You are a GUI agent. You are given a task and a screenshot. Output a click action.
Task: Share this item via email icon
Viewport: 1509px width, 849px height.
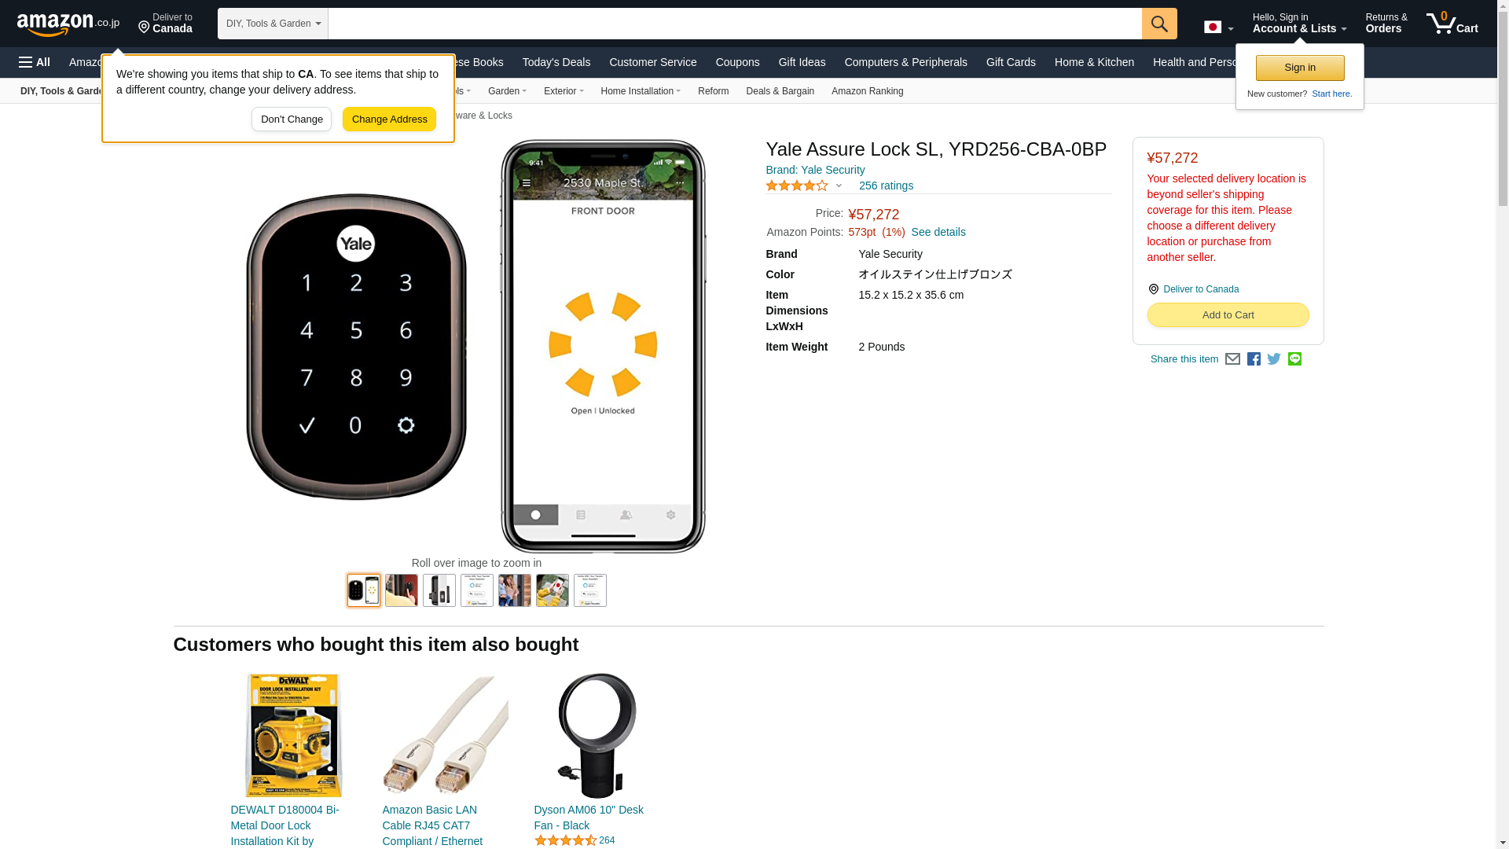1232,359
